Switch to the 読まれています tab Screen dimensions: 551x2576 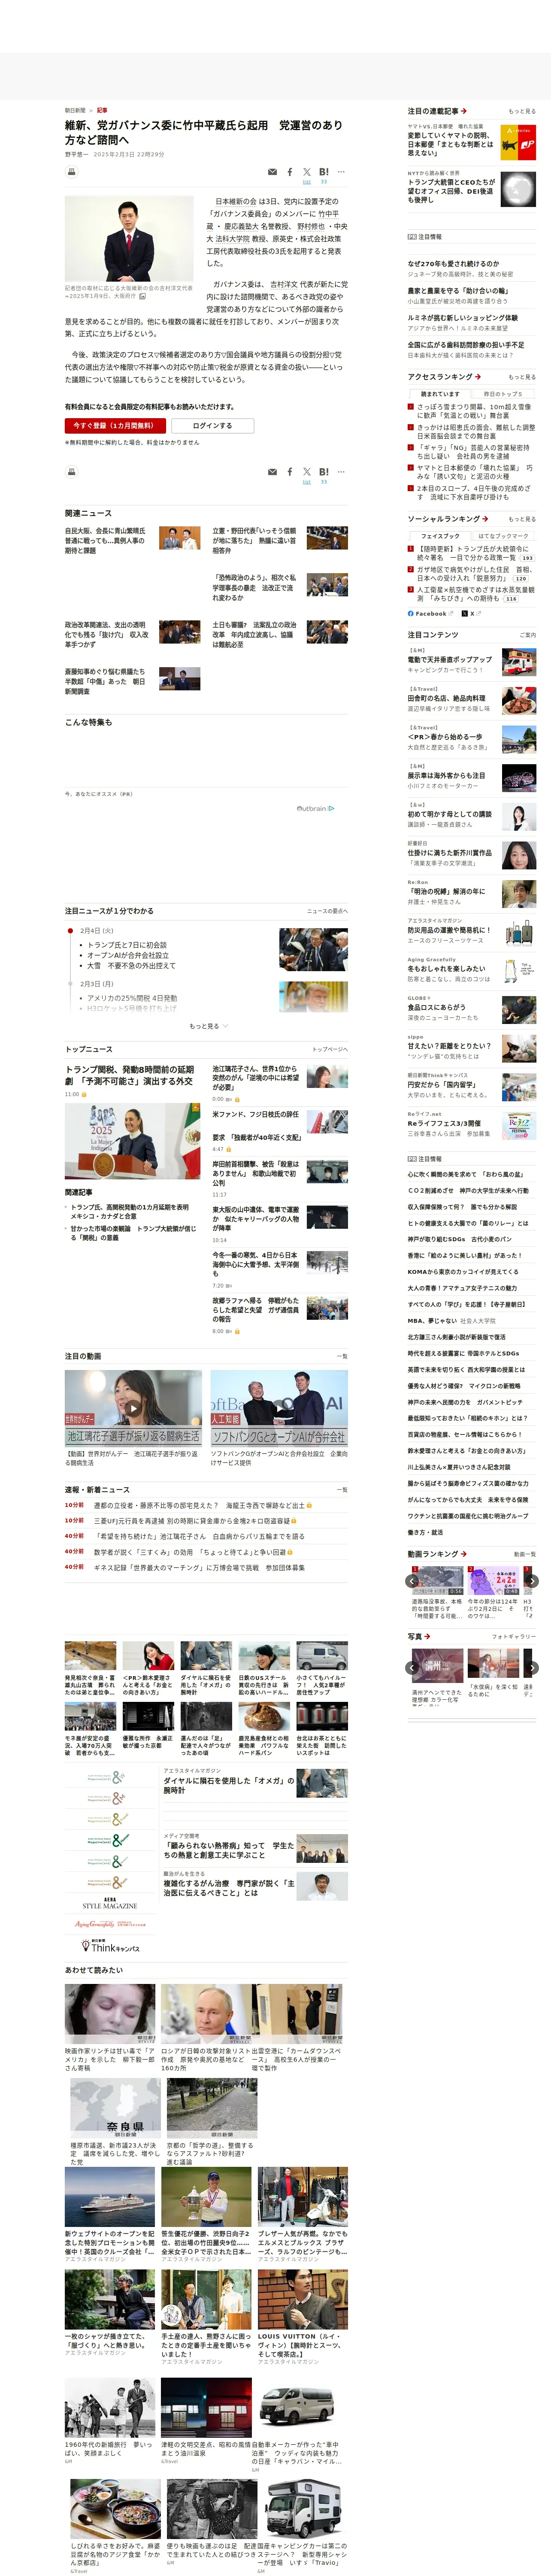point(440,394)
